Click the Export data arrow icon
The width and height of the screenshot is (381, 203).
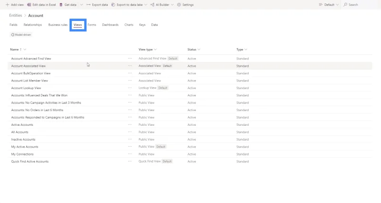tap(89, 5)
